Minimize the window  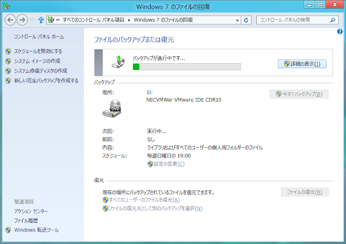pos(309,5)
